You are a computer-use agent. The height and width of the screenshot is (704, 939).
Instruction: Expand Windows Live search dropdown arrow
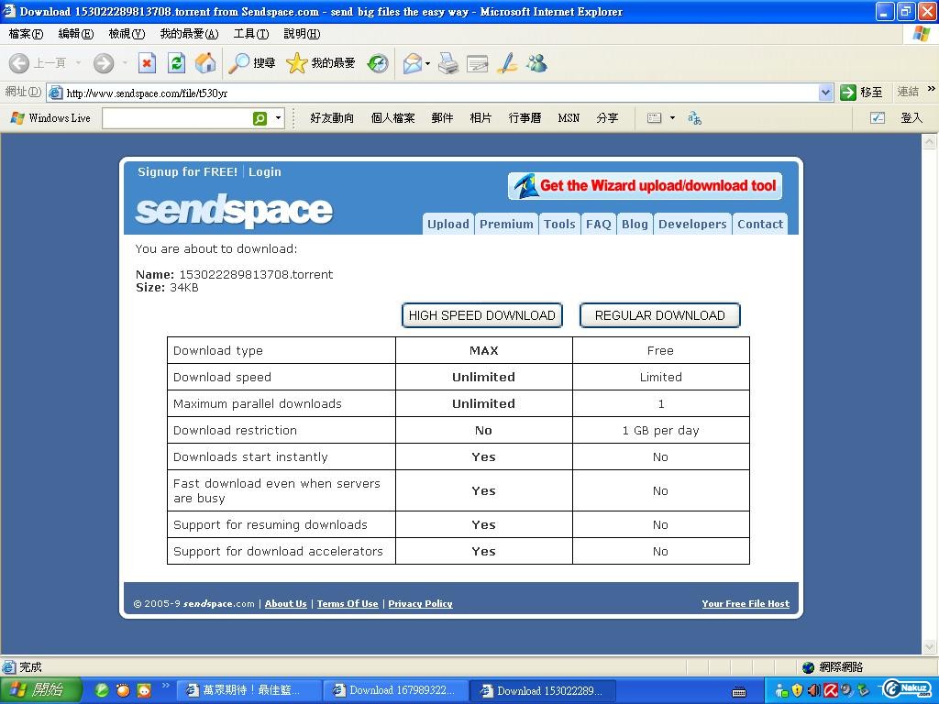pyautogui.click(x=278, y=118)
